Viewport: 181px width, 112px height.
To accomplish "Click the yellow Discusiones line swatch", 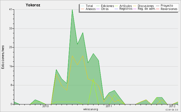I will click(x=135, y=6).
